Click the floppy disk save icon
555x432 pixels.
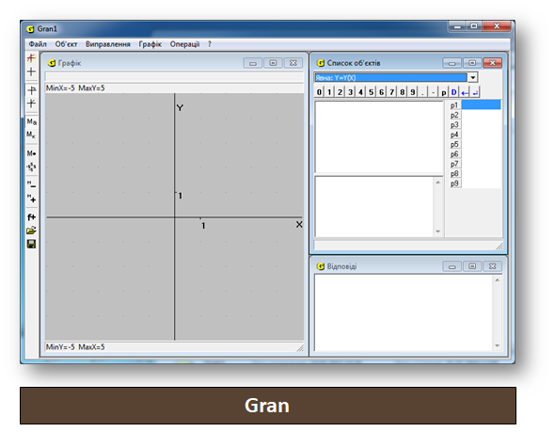(31, 244)
